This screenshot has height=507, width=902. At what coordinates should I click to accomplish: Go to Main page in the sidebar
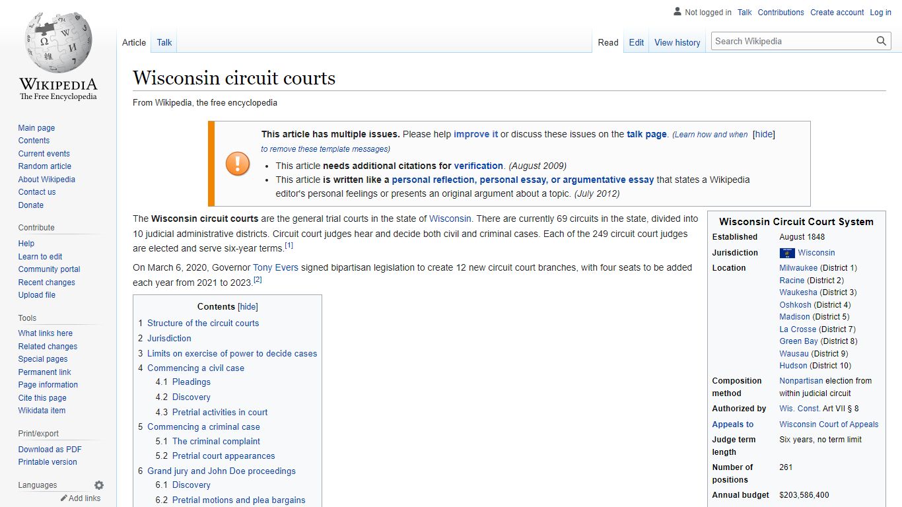click(x=36, y=128)
